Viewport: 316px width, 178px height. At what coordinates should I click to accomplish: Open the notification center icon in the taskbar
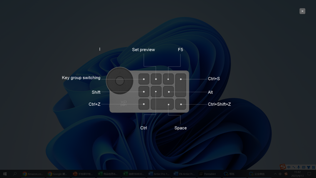(309, 174)
